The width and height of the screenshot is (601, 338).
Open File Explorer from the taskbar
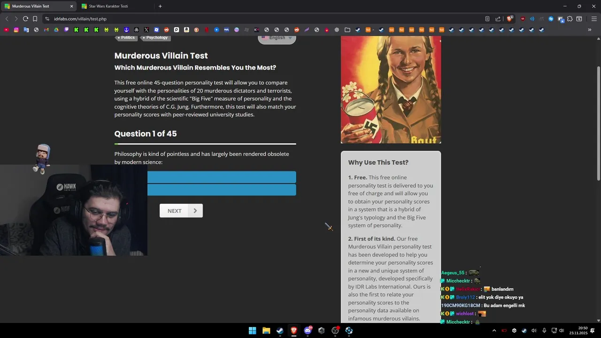[x=266, y=330]
